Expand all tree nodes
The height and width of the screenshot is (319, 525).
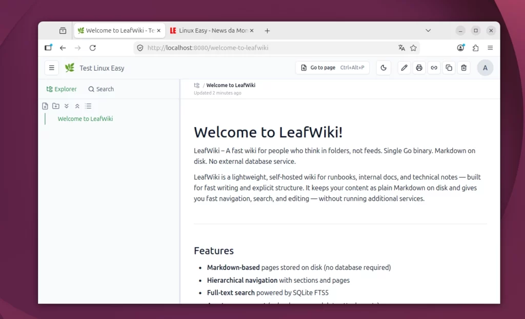tap(67, 106)
